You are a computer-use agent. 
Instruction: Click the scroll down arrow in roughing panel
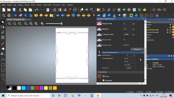click(x=145, y=79)
